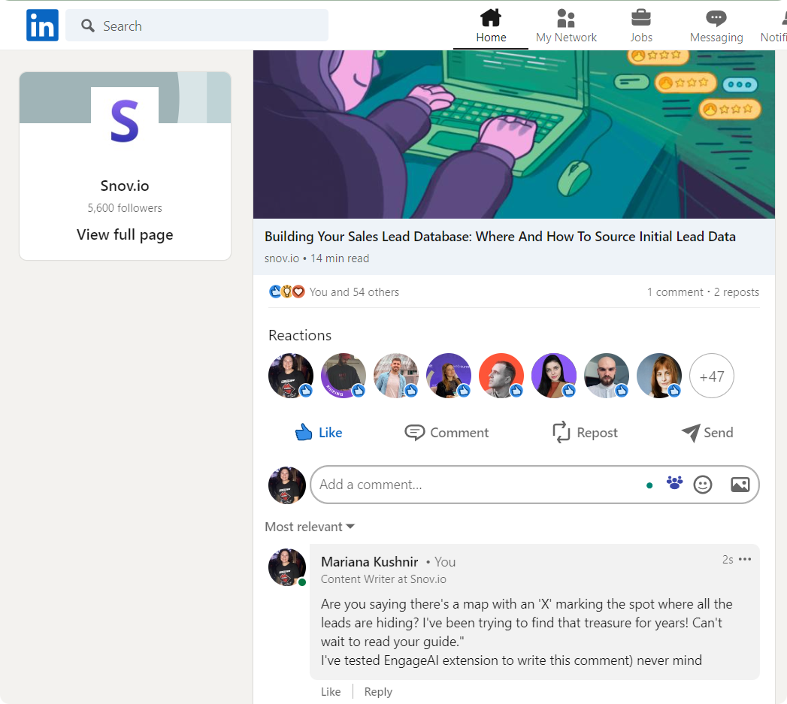Open the Jobs tab
This screenshot has height=704, width=787.
[641, 26]
